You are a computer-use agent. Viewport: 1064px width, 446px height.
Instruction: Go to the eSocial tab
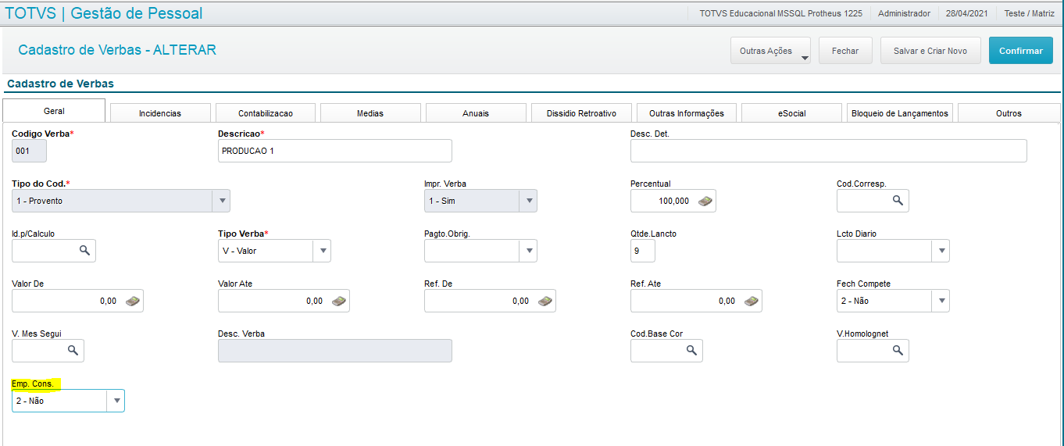pyautogui.click(x=791, y=113)
